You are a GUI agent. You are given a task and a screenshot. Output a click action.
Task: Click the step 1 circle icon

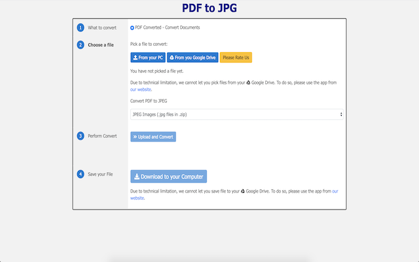point(81,28)
